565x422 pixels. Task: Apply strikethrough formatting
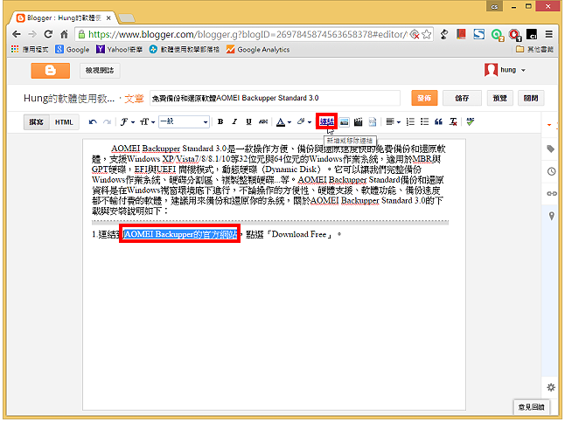[x=263, y=121]
